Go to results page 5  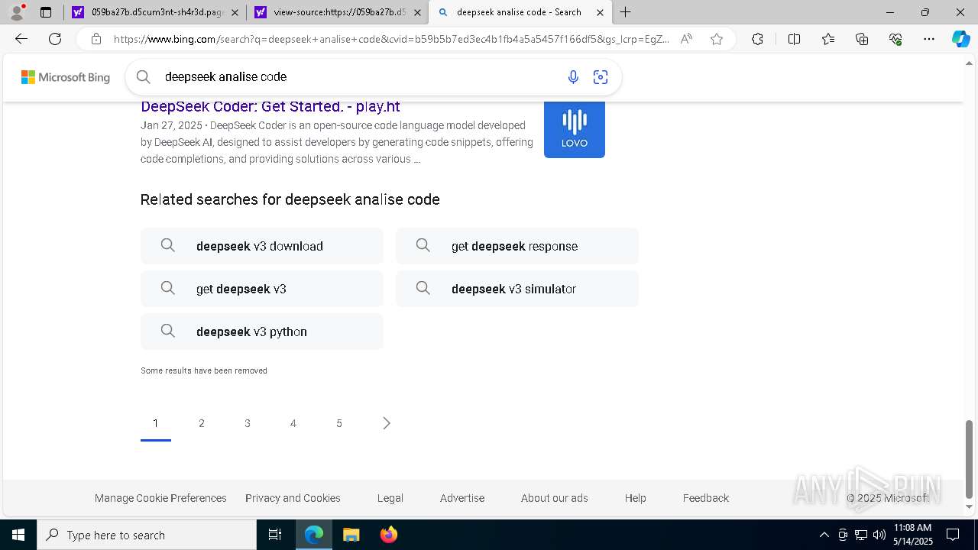click(x=339, y=423)
